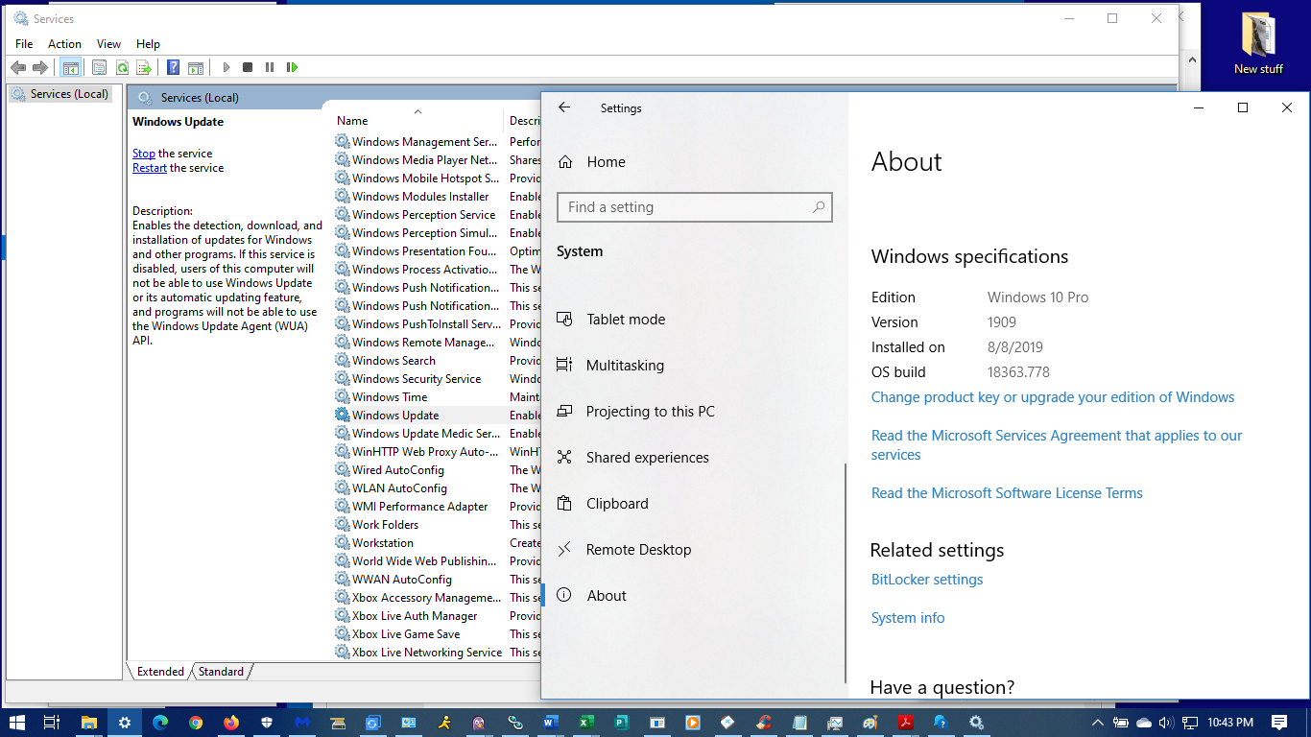
Task: Select Windows Modules Installer service
Action: (x=437, y=197)
